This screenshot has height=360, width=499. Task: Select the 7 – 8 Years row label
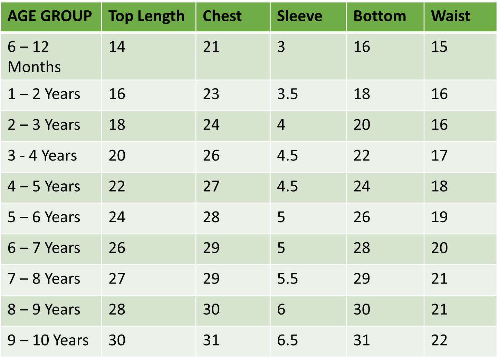[x=44, y=279]
